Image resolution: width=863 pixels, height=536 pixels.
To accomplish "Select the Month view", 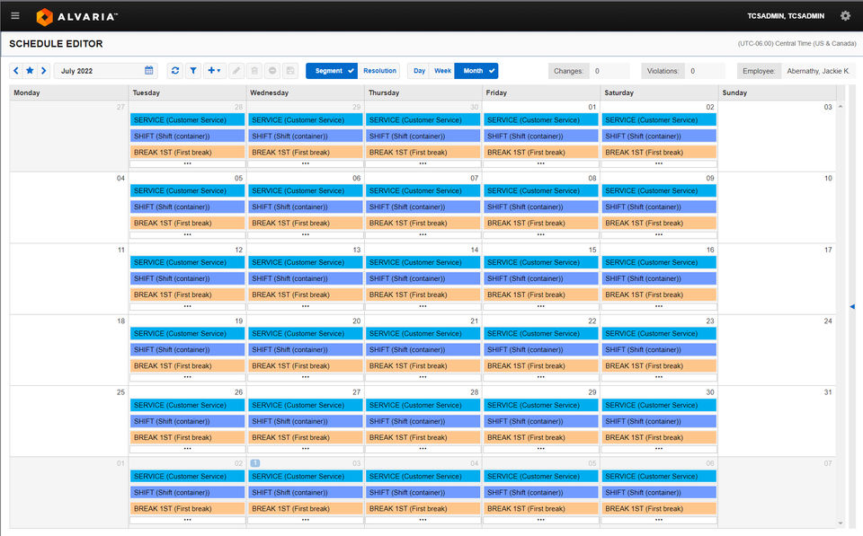I will pos(476,70).
